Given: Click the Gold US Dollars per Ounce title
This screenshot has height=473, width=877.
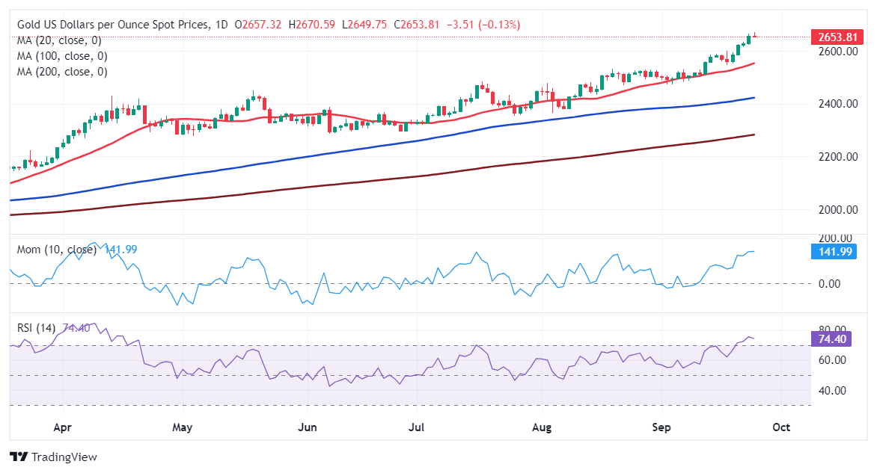Looking at the screenshot, I should tap(113, 25).
